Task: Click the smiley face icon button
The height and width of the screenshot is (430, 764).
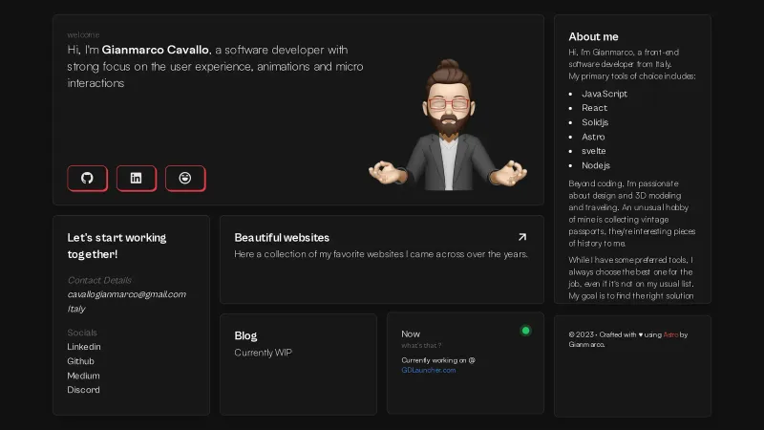Action: tap(185, 178)
